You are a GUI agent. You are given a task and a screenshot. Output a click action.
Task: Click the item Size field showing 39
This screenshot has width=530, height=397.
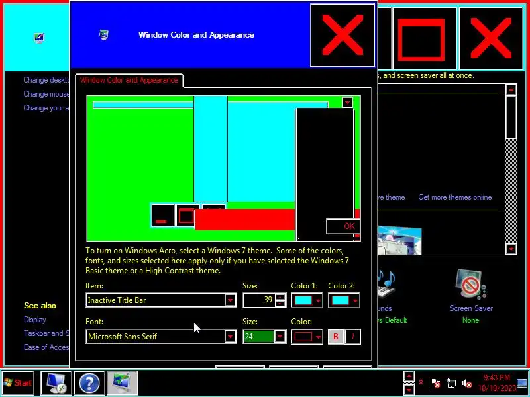pos(259,300)
